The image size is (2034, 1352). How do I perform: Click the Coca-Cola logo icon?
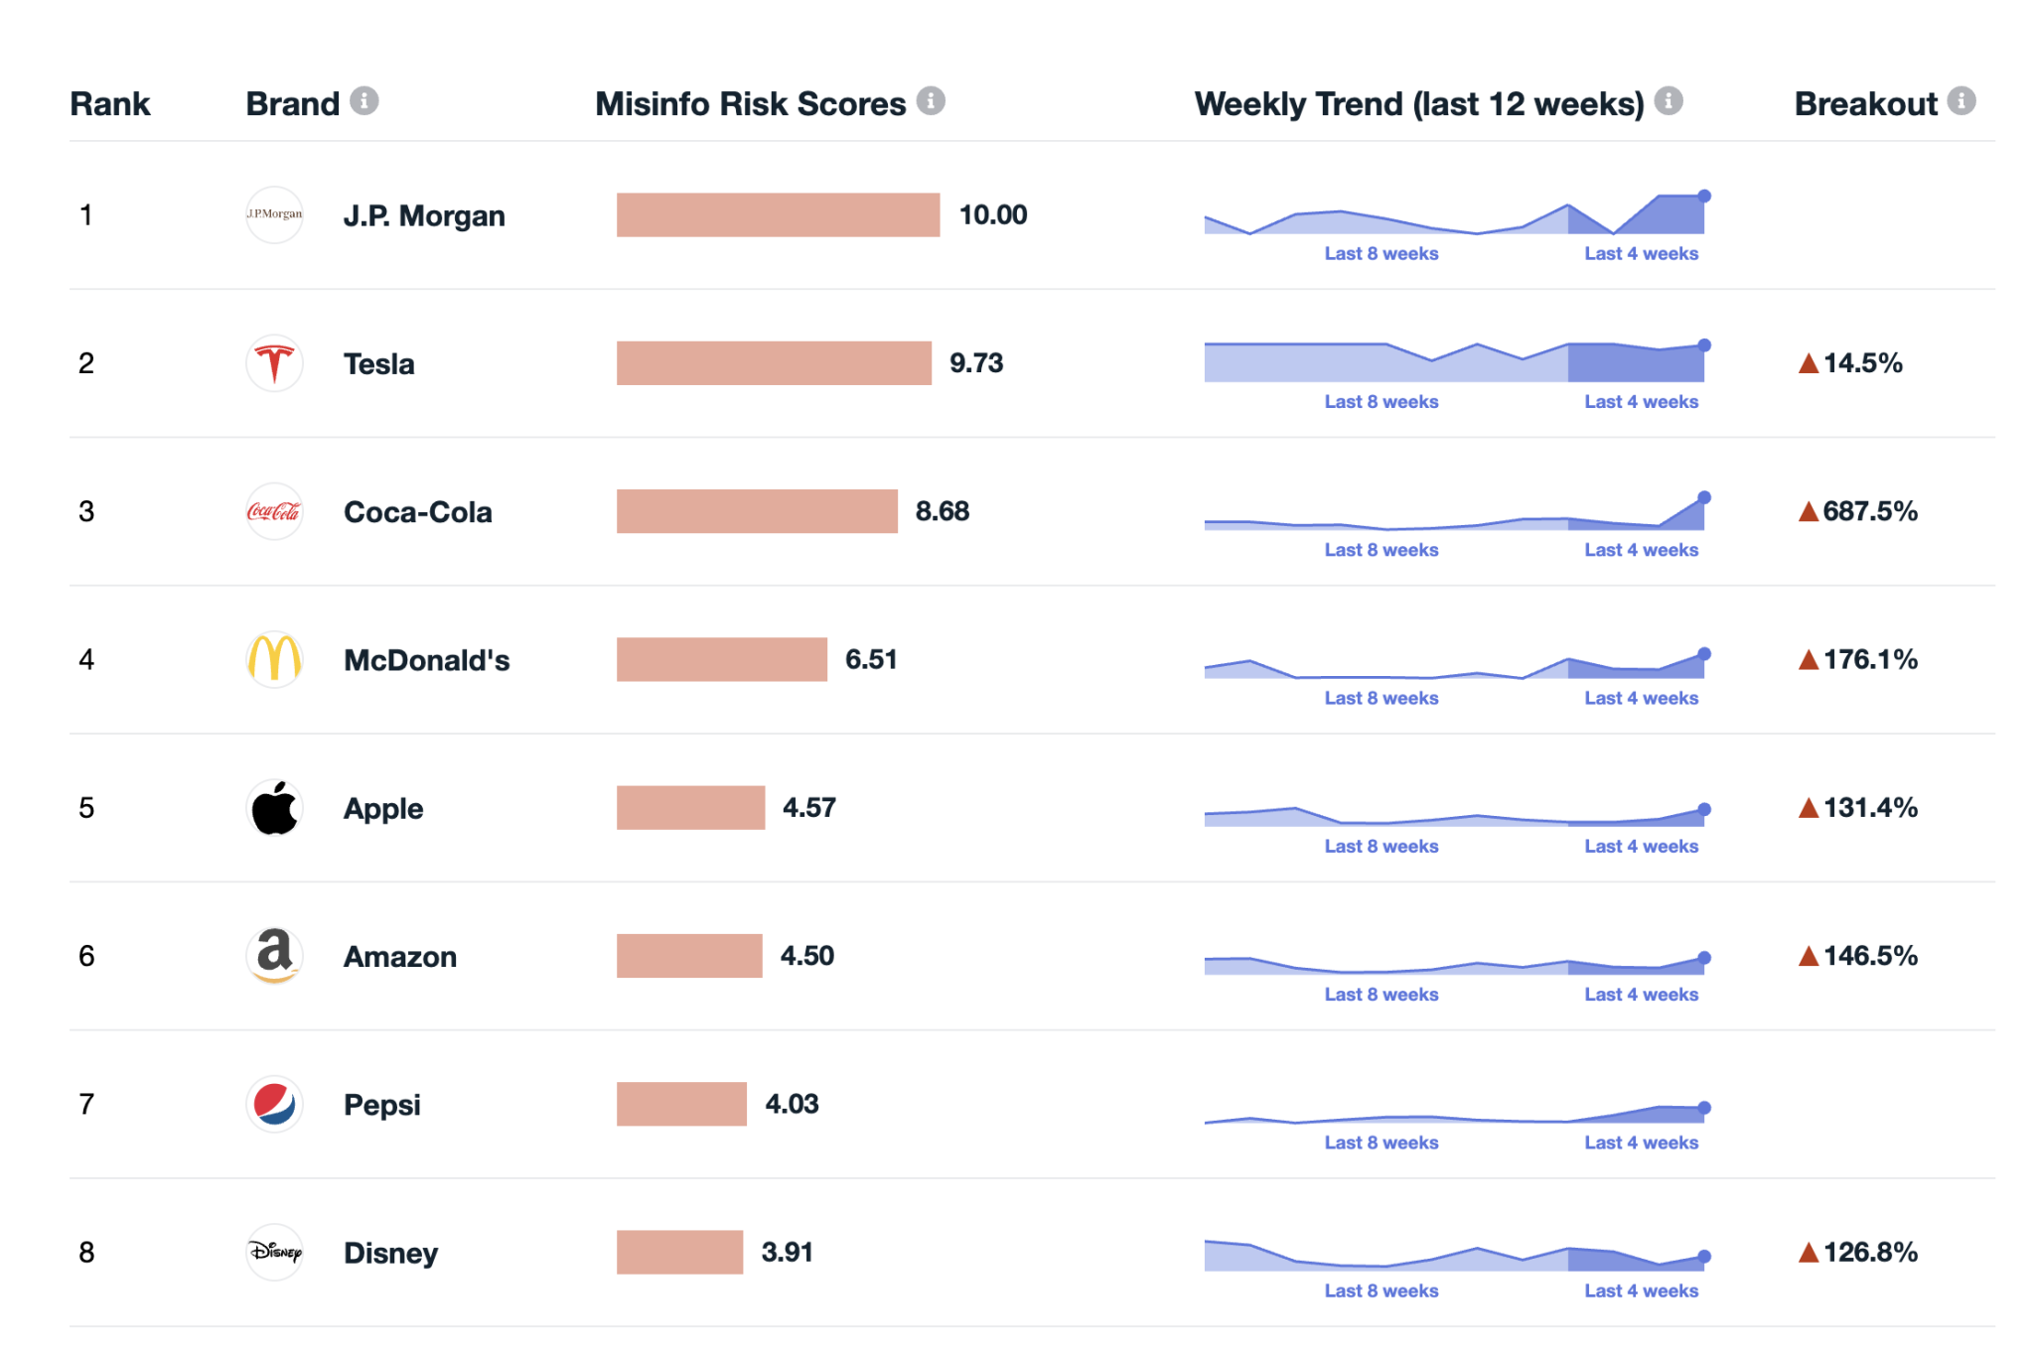[274, 511]
